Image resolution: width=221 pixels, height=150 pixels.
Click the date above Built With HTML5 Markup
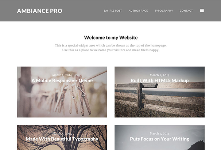pos(159,75)
